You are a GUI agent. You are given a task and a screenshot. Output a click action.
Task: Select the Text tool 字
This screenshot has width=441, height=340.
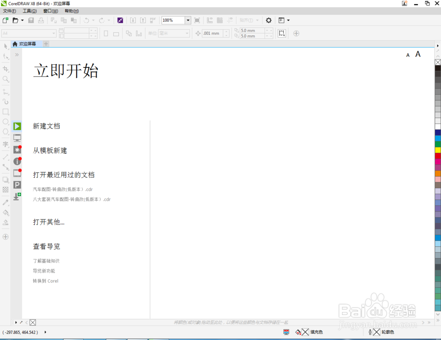[6, 144]
